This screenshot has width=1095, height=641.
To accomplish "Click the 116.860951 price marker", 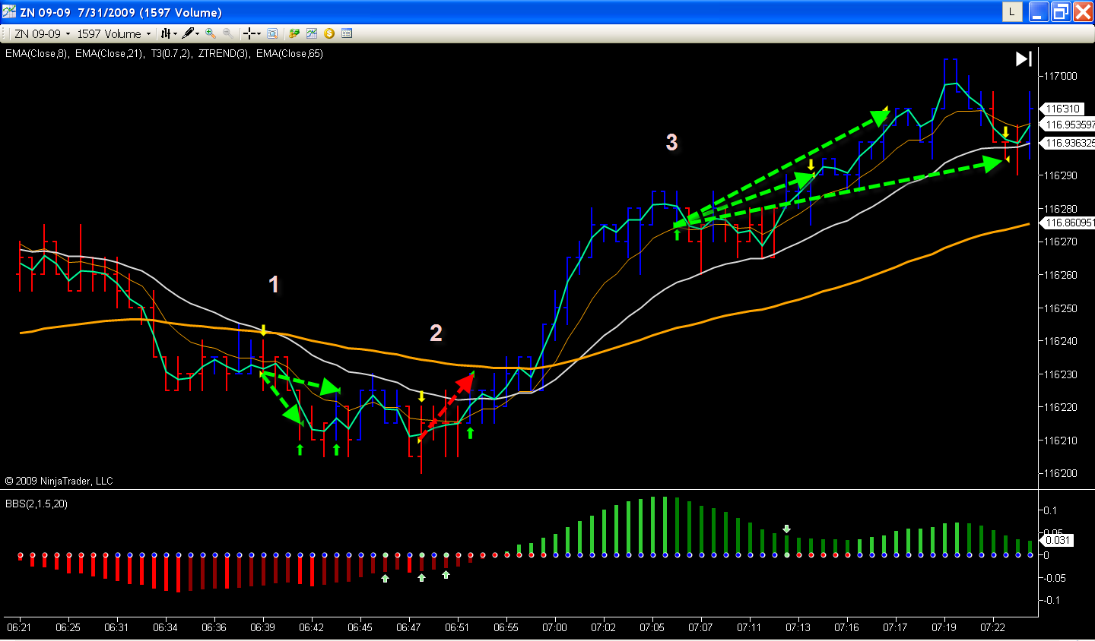I will (1068, 223).
